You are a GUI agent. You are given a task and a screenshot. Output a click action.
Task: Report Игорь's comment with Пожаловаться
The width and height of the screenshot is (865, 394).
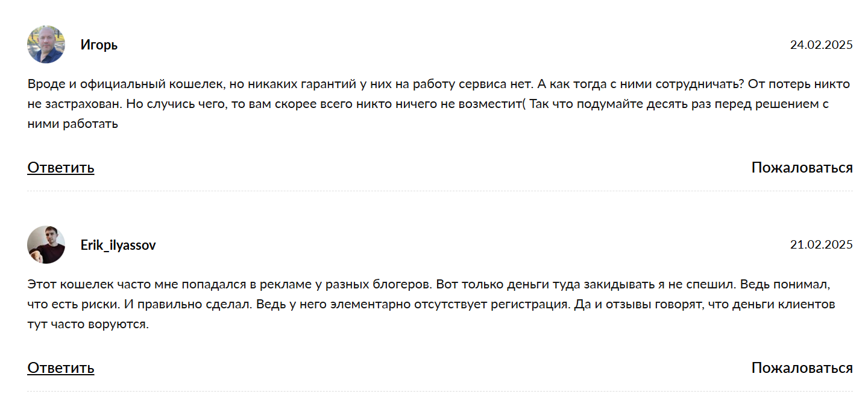pos(802,167)
